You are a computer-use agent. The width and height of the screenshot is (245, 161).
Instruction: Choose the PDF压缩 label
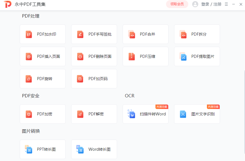147,56
